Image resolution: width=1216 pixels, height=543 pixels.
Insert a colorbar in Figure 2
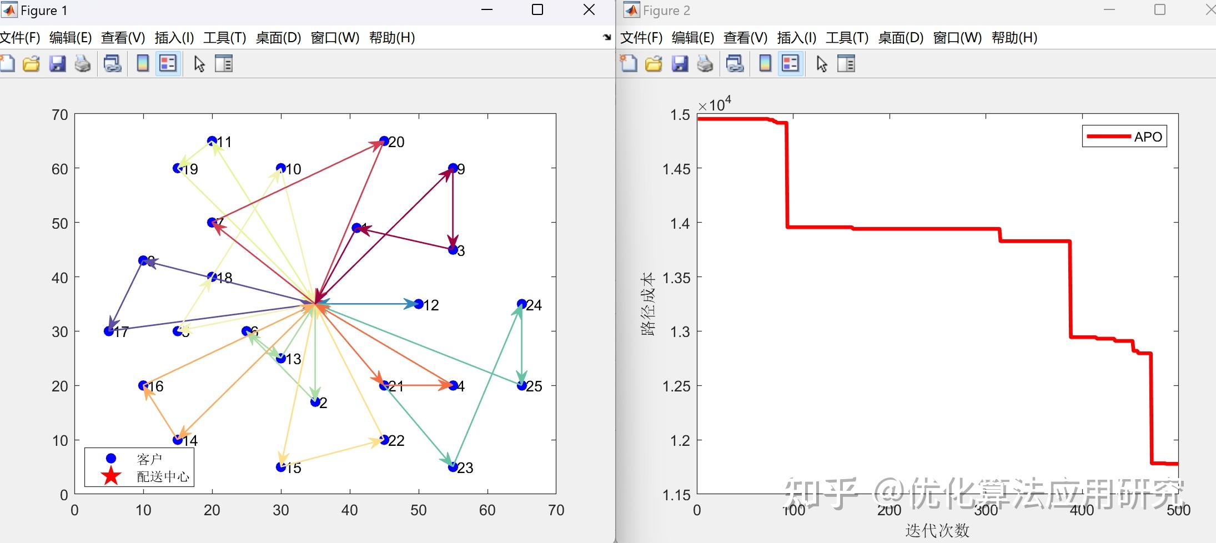766,63
